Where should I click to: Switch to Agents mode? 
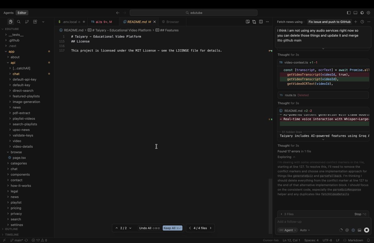coord(8,13)
